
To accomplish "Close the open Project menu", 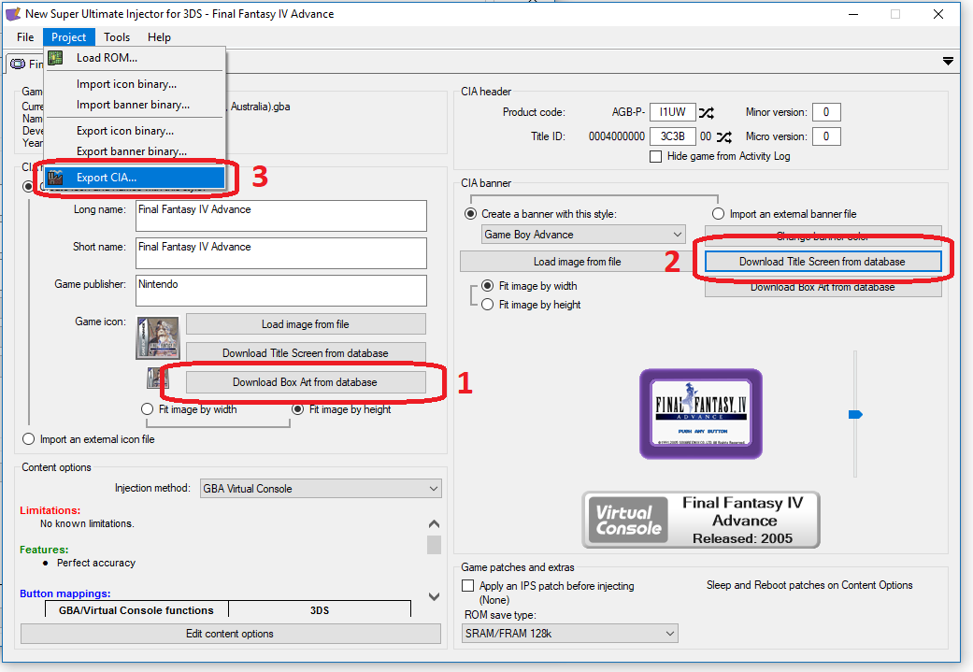I will [69, 37].
